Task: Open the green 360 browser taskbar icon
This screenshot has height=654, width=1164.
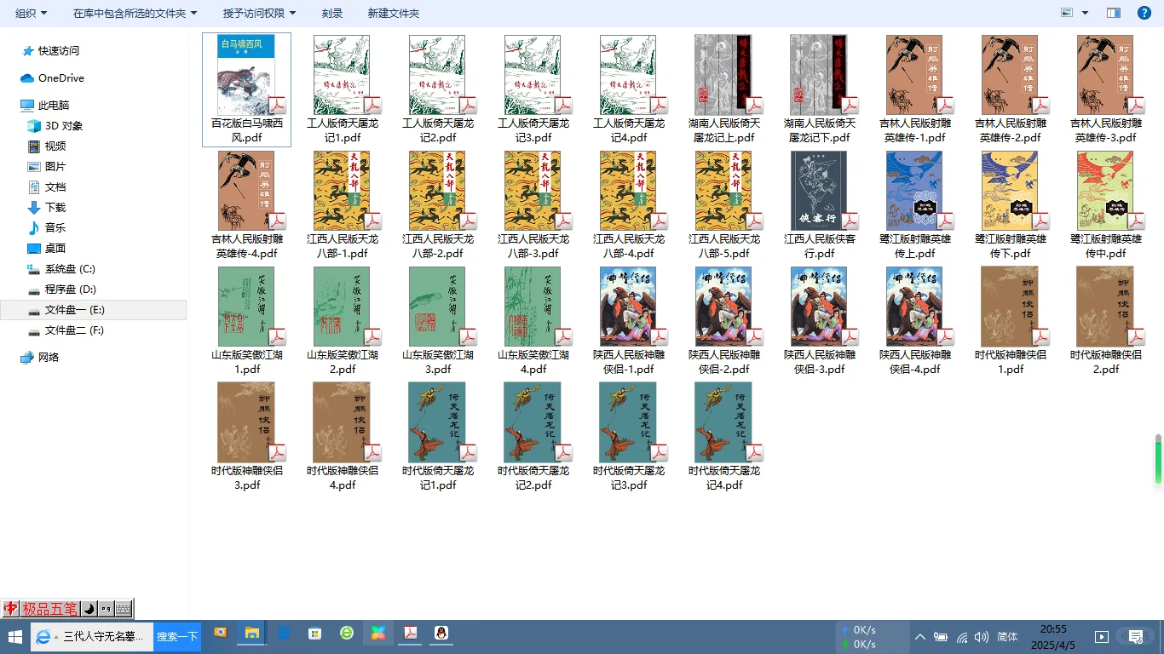Action: tap(347, 634)
